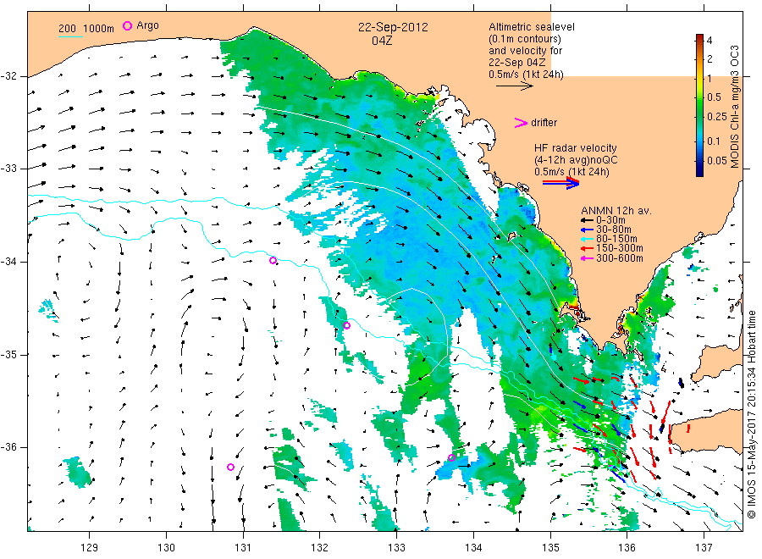Click the '150-300m' depth label
The image size is (762, 559).
pos(620,248)
